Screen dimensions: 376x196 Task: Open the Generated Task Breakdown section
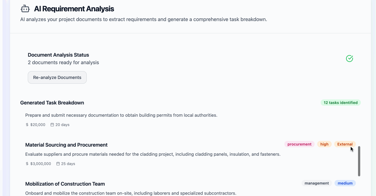pos(52,103)
